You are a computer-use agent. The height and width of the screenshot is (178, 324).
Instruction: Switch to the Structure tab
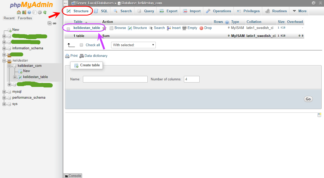point(77,11)
